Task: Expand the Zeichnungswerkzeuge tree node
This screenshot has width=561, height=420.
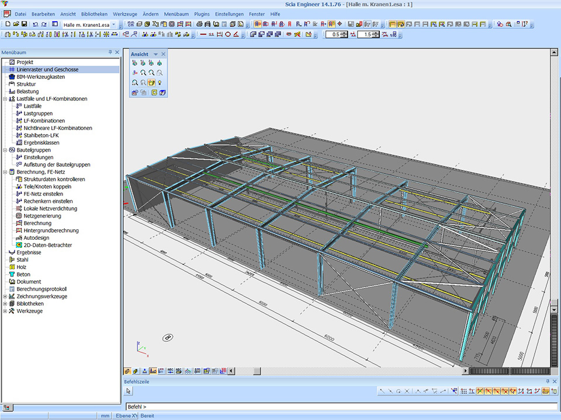Action: [5, 296]
